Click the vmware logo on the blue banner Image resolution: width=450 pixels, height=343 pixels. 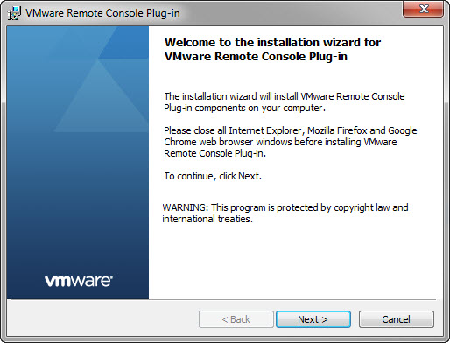79,281
